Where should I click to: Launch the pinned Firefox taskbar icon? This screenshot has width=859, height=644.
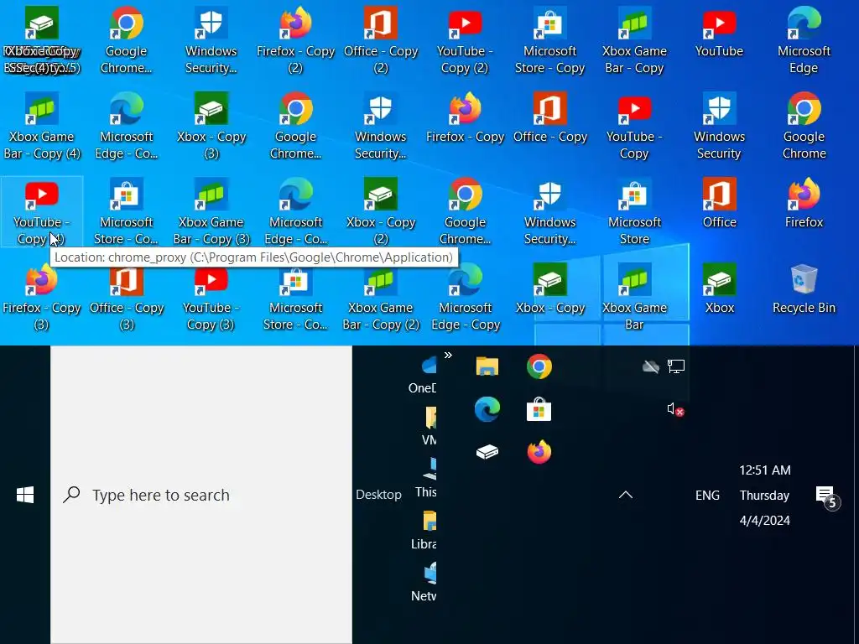point(539,452)
